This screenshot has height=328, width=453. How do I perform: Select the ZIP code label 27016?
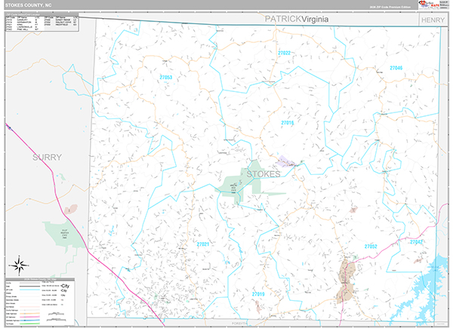coord(288,123)
